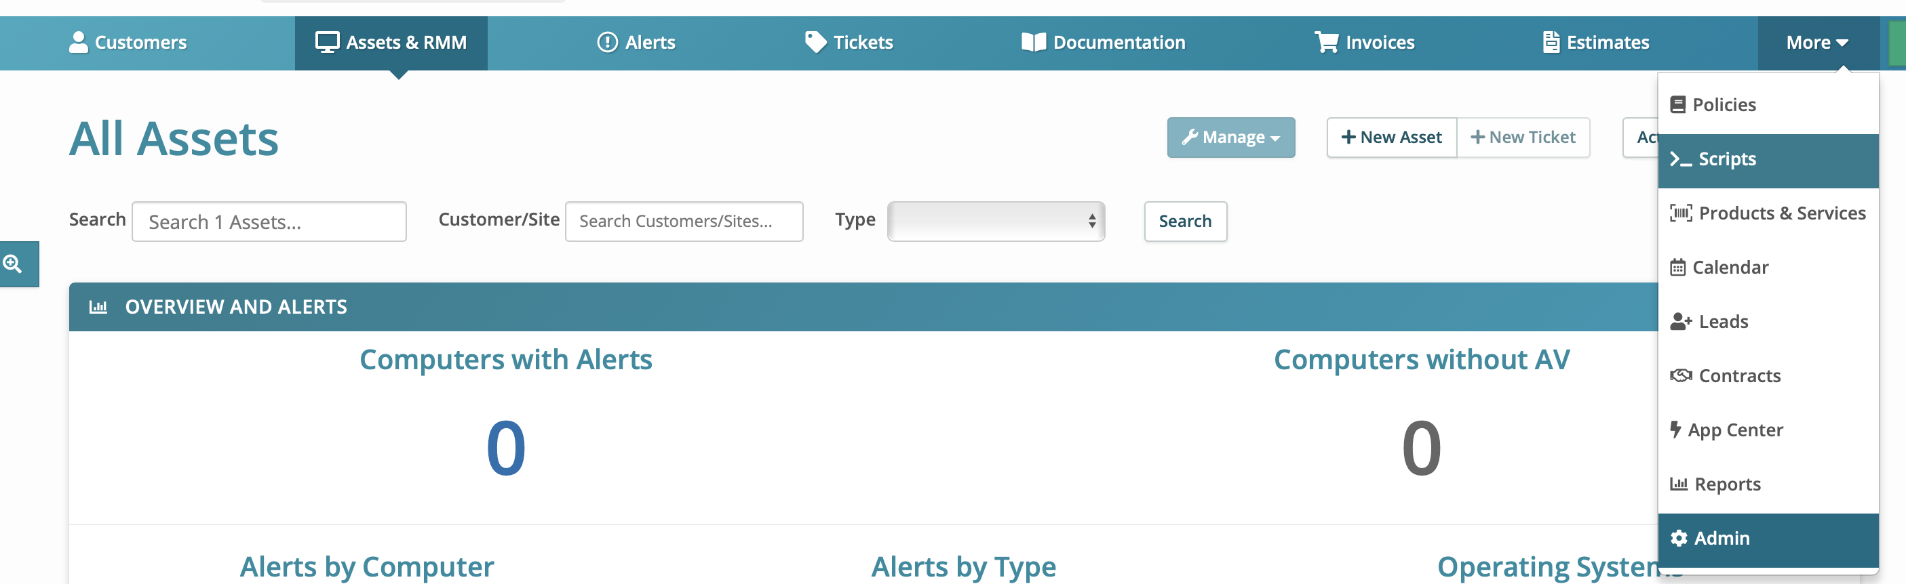Image resolution: width=1906 pixels, height=584 pixels.
Task: Go to the Tickets tab
Action: coord(849,43)
